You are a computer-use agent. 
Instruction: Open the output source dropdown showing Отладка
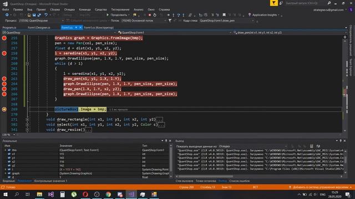tap(253, 146)
